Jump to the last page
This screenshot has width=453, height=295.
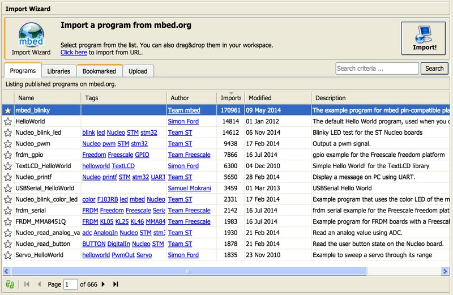116,284
